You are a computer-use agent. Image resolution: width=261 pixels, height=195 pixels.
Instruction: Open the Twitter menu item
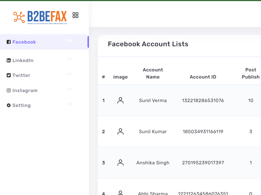pyautogui.click(x=44, y=75)
